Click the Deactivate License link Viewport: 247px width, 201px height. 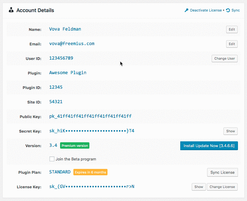click(x=206, y=10)
